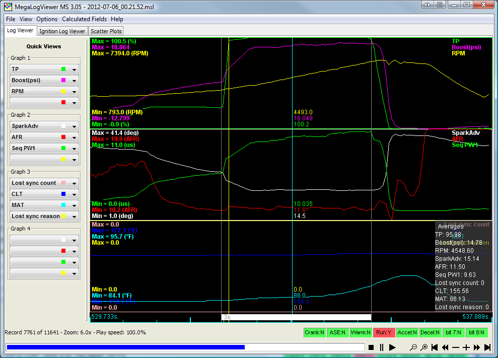This screenshot has height=358, width=498.
Task: Click the minus icon in playback controls
Action: 456,347
